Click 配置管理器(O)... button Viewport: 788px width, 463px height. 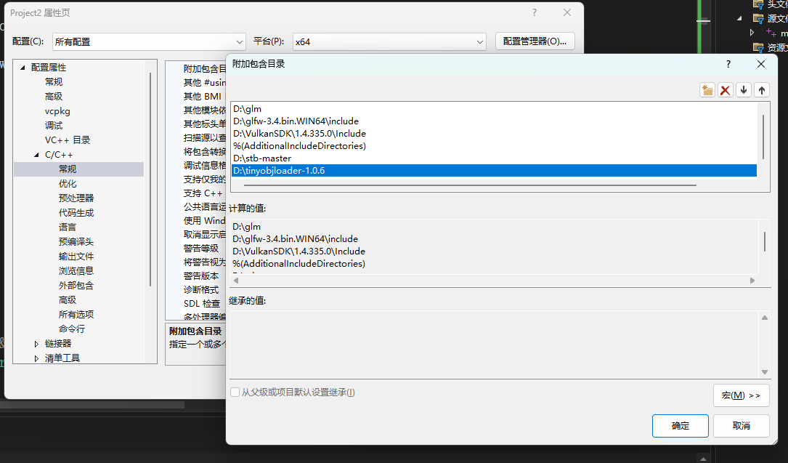click(535, 41)
